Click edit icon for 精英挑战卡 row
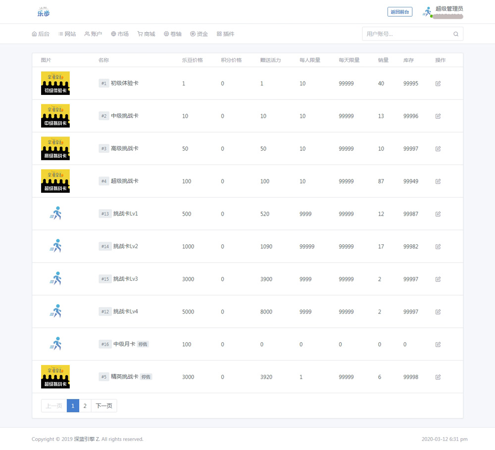 point(438,377)
